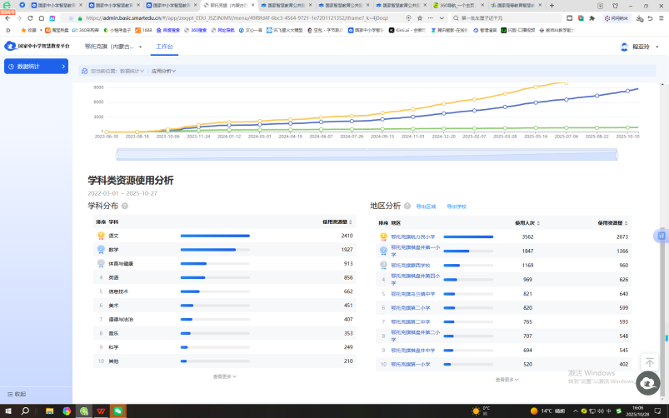Expand 查看更多 under the 地区分析 table

[x=504, y=379]
